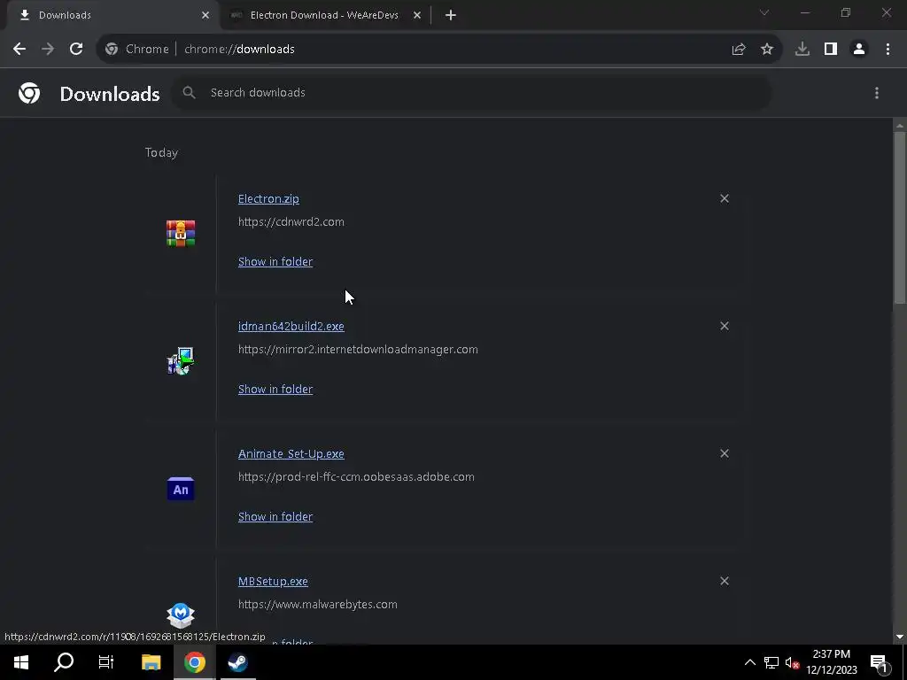
Task: Open the MBSetup.exe file link
Action: pos(273,581)
